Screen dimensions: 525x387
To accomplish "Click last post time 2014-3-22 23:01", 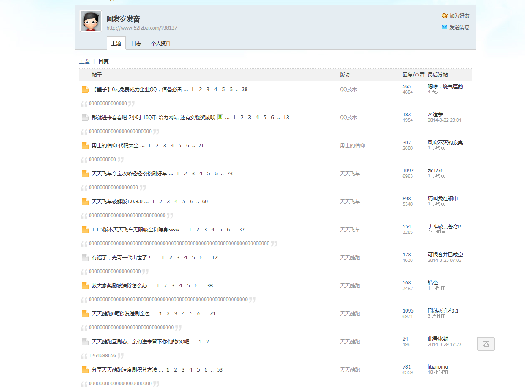I will coord(444,120).
